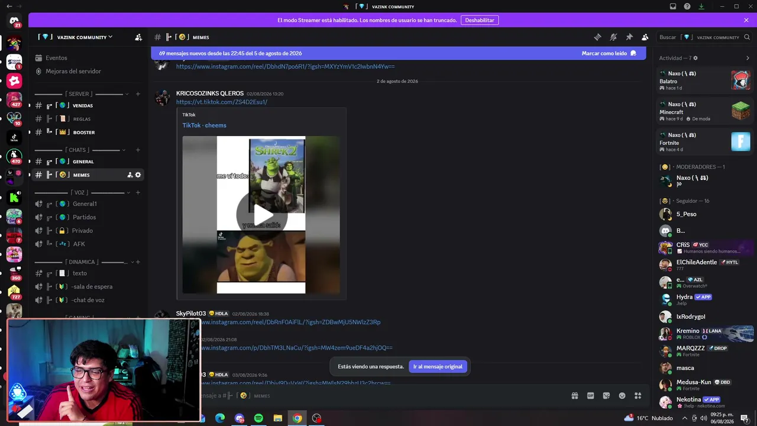
Task: Open threads icon in channel header
Action: click(597, 37)
